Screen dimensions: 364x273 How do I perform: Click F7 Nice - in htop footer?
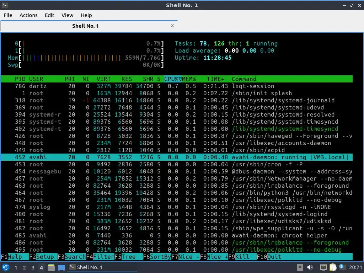click(x=186, y=257)
